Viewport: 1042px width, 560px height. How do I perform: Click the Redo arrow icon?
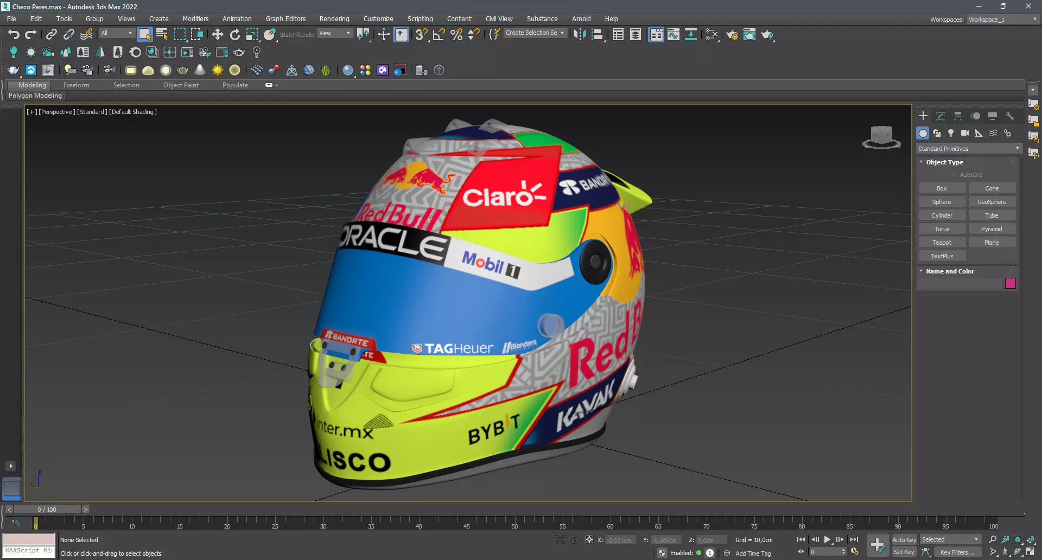point(31,35)
